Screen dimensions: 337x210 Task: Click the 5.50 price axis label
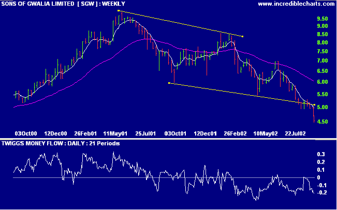(x=323, y=94)
